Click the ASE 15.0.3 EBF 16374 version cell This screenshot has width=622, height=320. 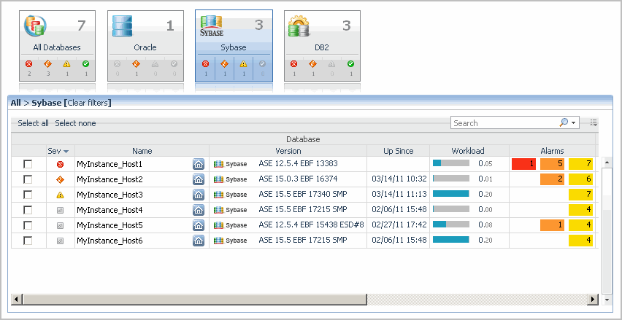coord(298,179)
